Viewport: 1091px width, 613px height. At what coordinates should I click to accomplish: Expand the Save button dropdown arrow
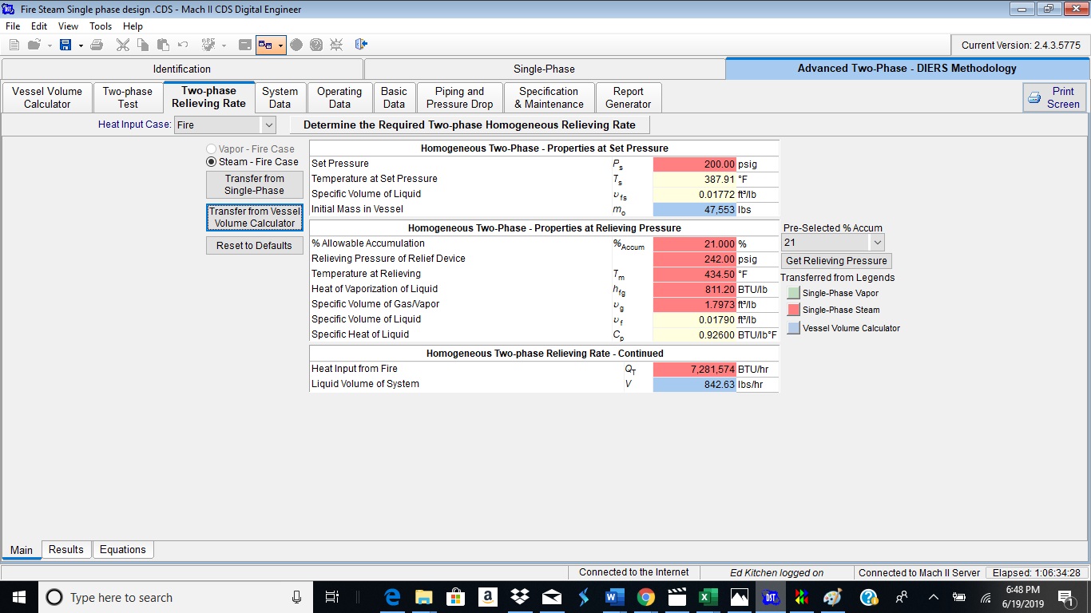coord(81,45)
